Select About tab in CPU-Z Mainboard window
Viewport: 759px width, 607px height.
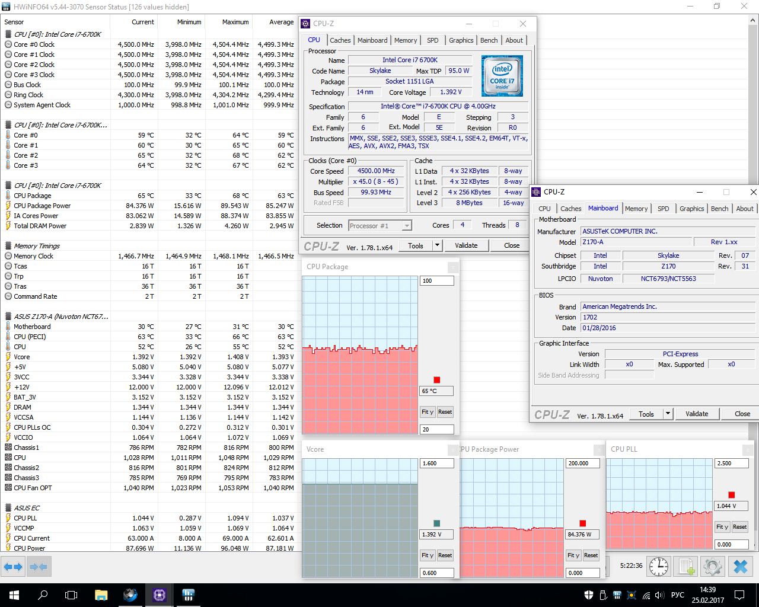tap(745, 209)
